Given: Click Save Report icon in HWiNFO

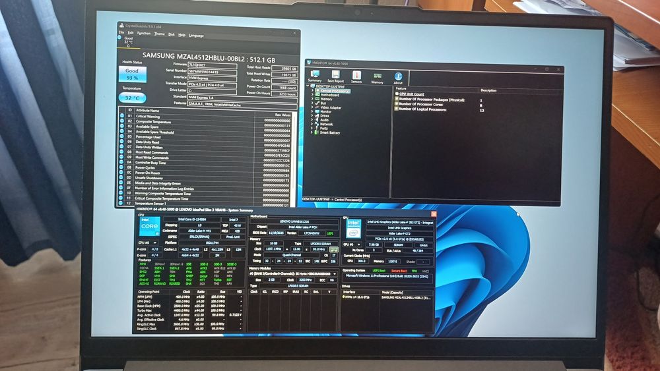Looking at the screenshot, I should [x=335, y=76].
